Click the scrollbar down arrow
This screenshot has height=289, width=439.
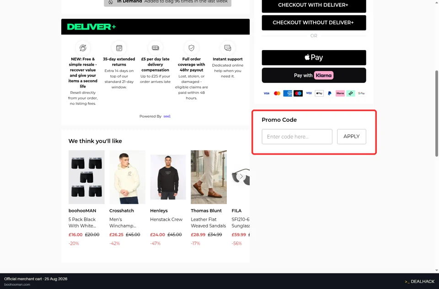pos(436,270)
